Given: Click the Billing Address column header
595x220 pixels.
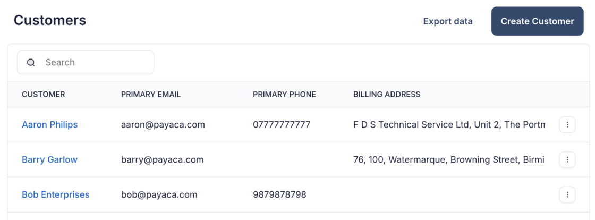Looking at the screenshot, I should (x=387, y=95).
